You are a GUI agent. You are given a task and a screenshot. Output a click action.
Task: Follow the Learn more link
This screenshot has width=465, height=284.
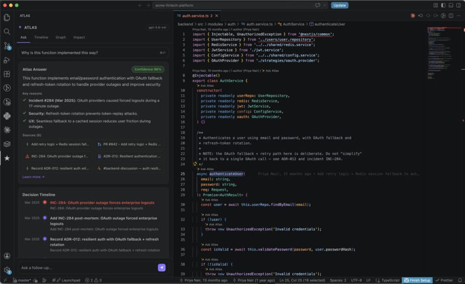click(33, 177)
